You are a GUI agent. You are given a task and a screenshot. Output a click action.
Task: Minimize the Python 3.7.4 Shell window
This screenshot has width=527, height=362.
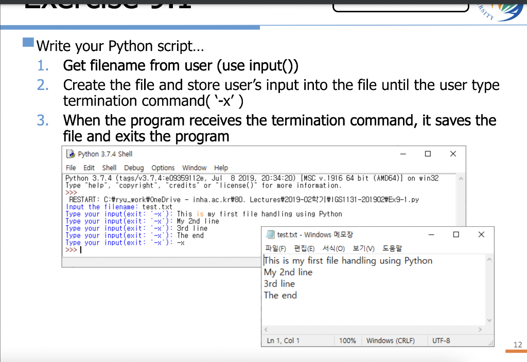click(x=403, y=154)
